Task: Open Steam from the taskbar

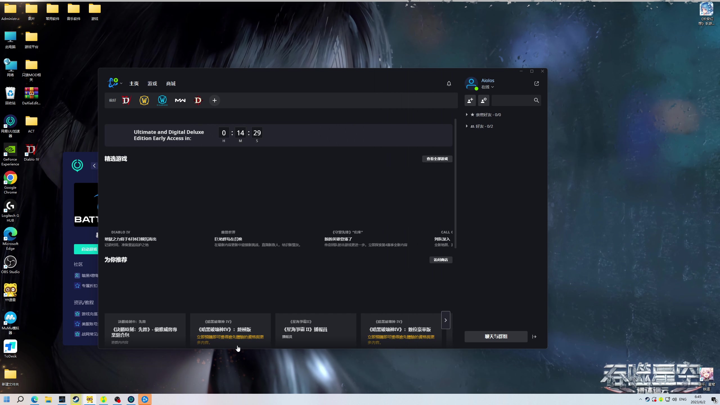Action: click(x=76, y=399)
